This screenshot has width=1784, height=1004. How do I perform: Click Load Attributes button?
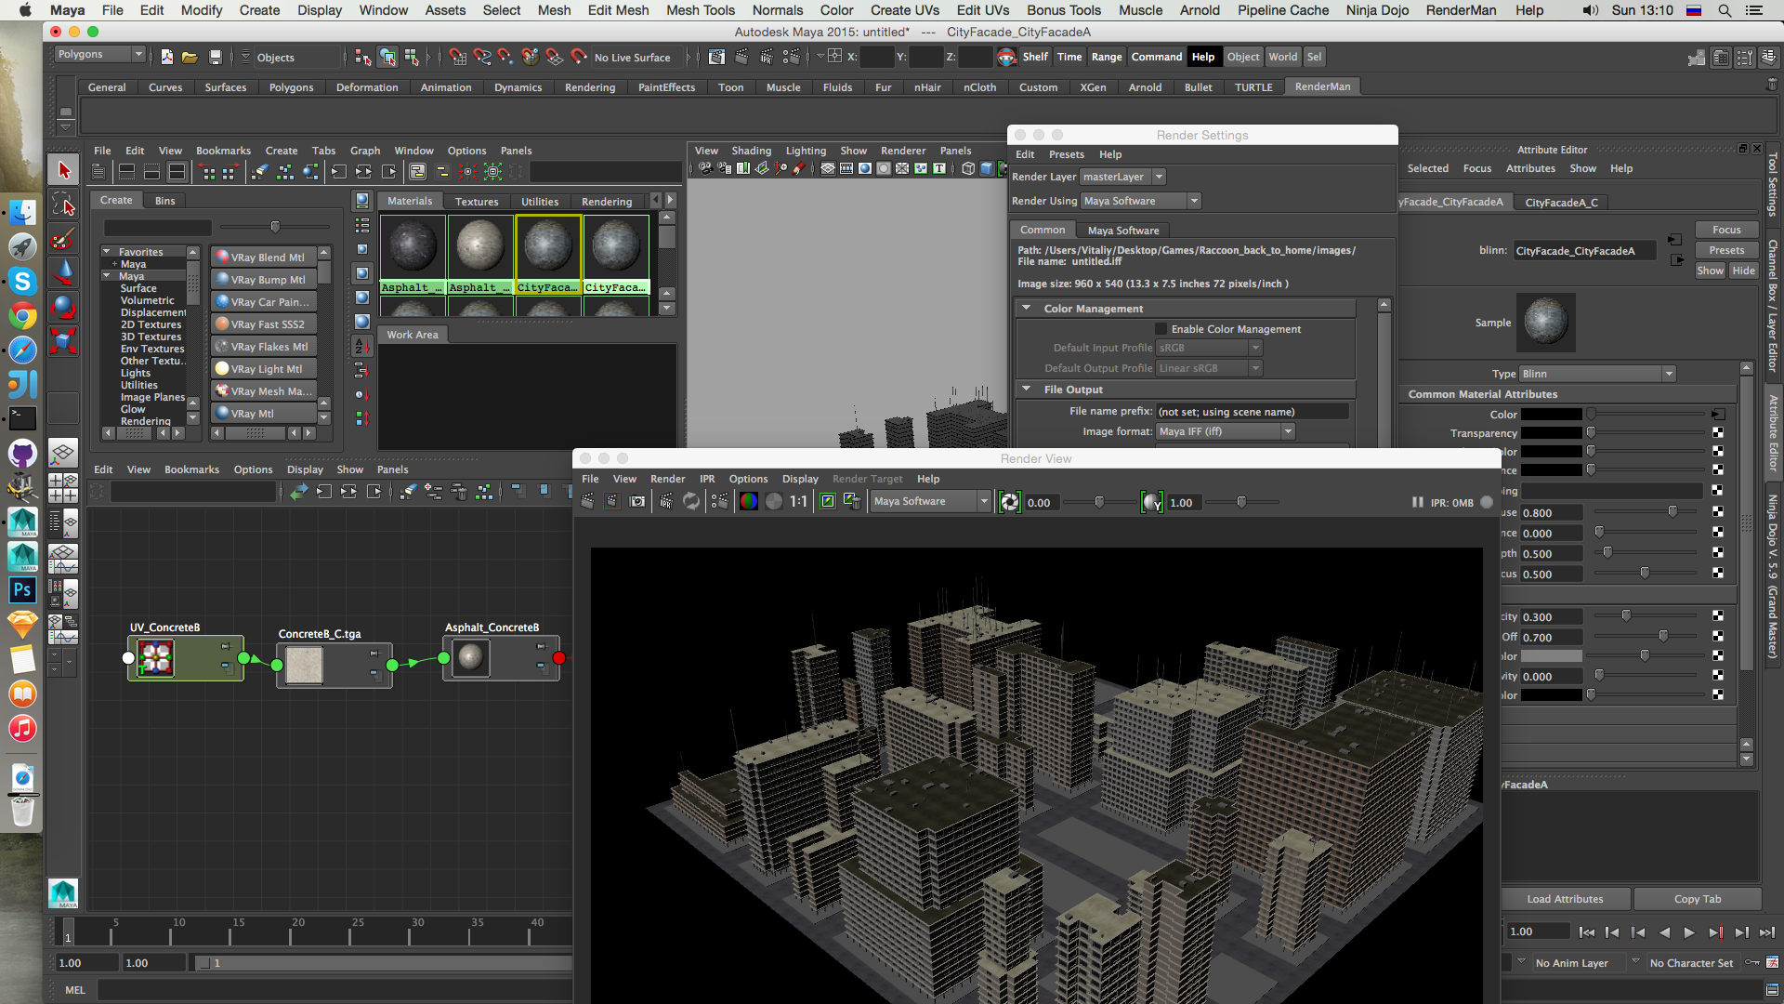[1565, 899]
